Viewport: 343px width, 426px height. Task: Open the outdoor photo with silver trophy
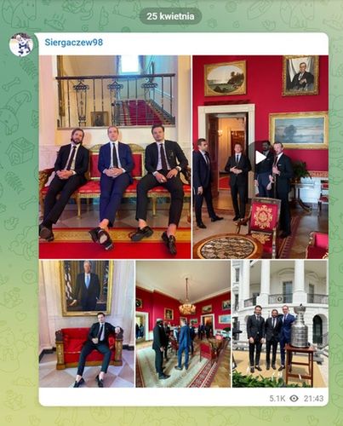click(280, 324)
